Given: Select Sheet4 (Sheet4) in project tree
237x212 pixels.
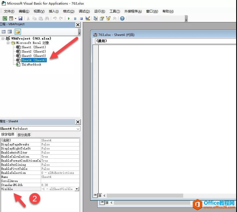Looking at the screenshot, I should (34, 60).
